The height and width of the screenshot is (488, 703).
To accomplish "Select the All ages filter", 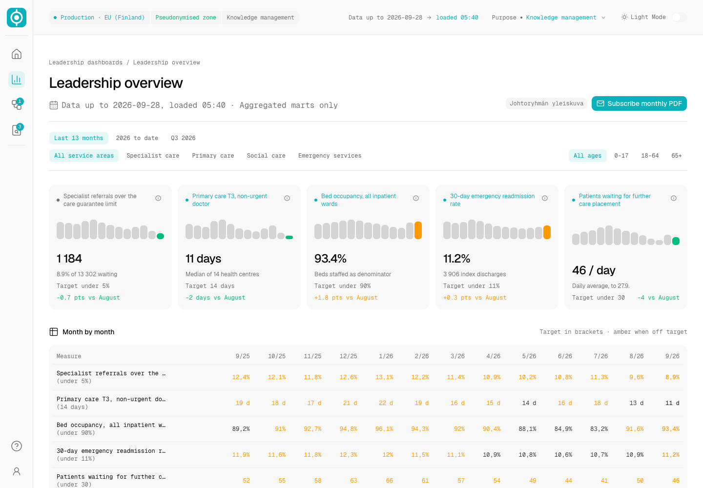I will point(588,156).
